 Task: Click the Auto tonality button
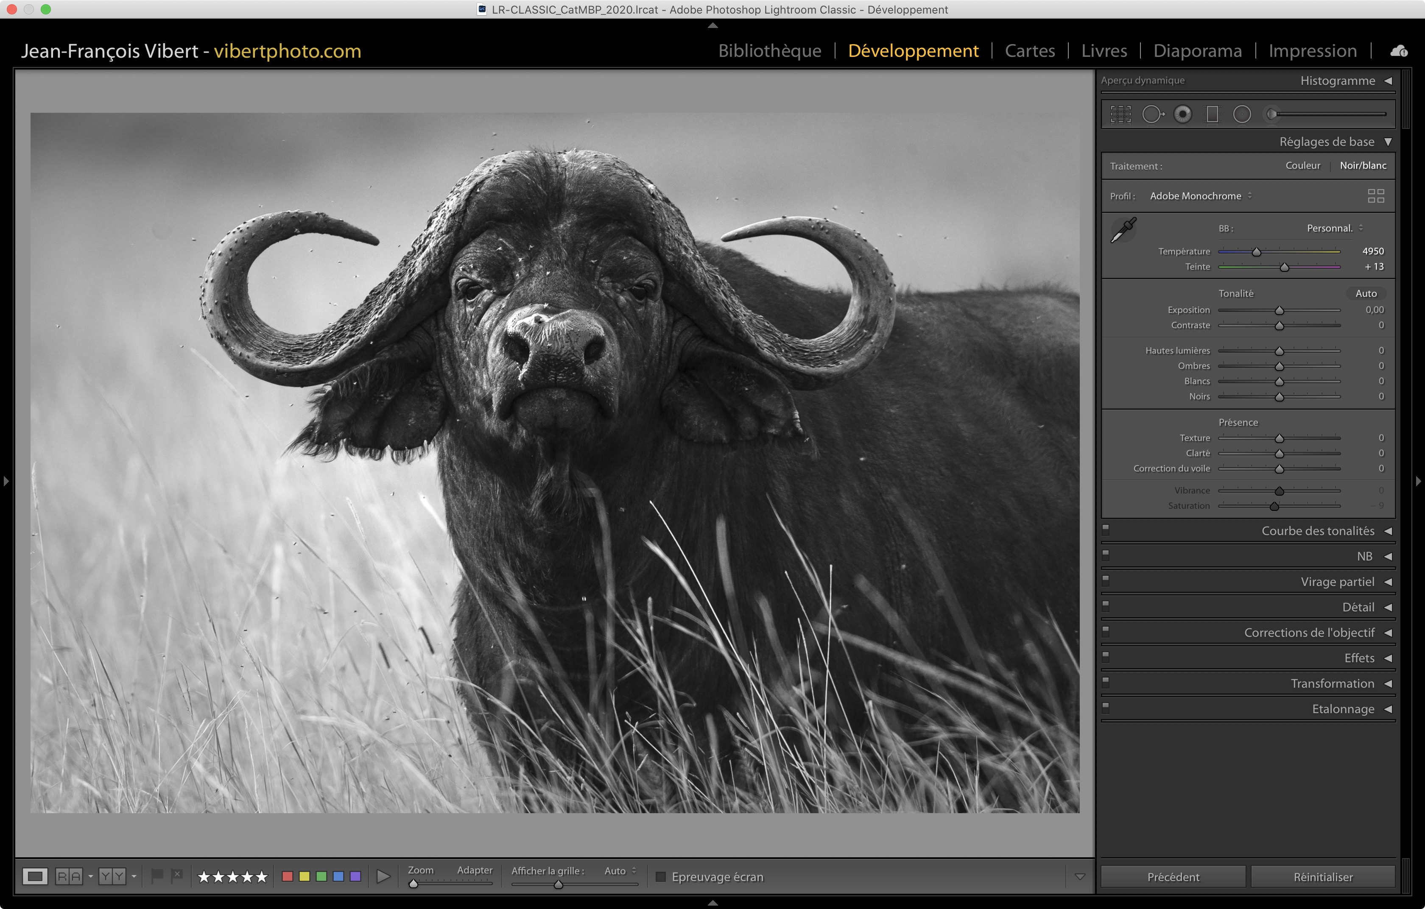[1366, 293]
